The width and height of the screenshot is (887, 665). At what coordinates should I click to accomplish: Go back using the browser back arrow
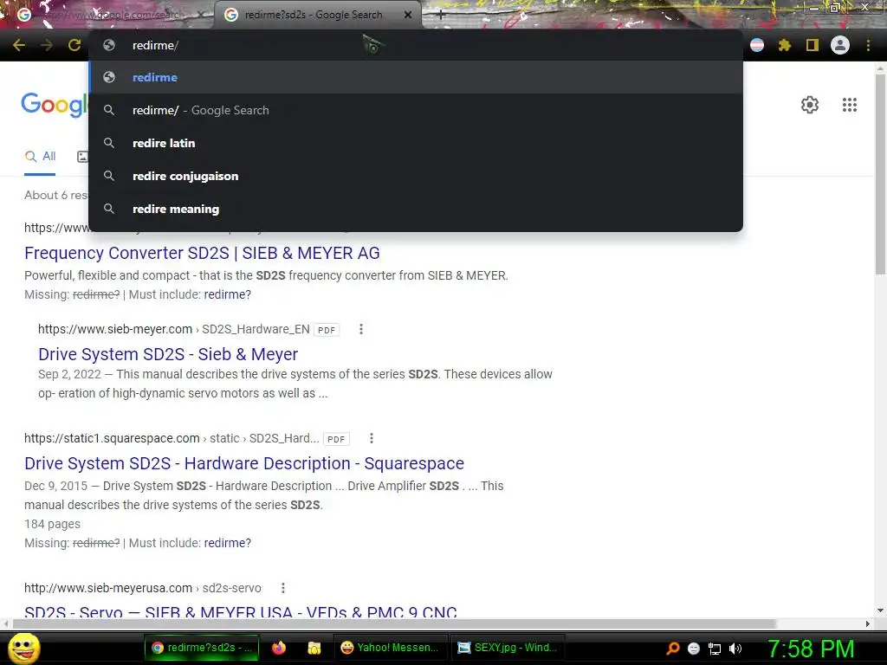[19, 45]
